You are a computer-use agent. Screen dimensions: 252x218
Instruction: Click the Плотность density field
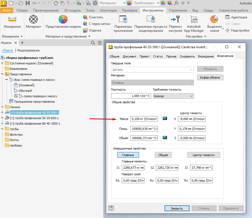click(x=131, y=96)
